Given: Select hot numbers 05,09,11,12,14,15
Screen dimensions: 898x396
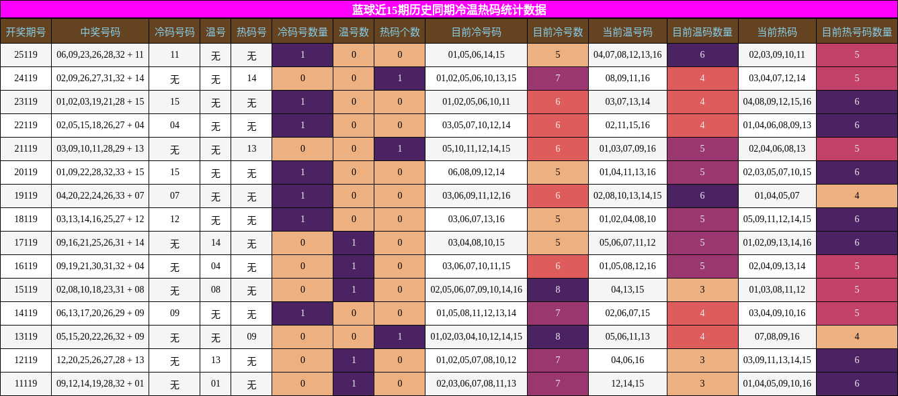Looking at the screenshot, I should click(x=777, y=219).
